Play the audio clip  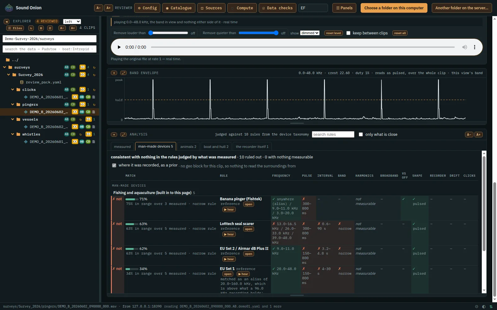tap(119, 47)
